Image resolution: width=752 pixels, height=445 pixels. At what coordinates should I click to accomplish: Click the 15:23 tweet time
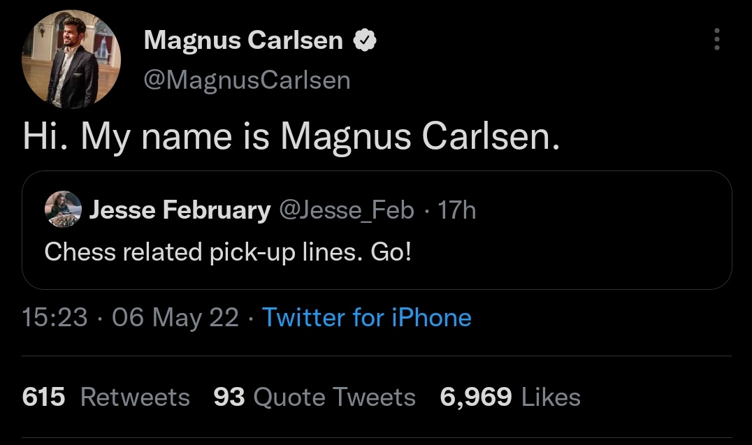pyautogui.click(x=55, y=318)
